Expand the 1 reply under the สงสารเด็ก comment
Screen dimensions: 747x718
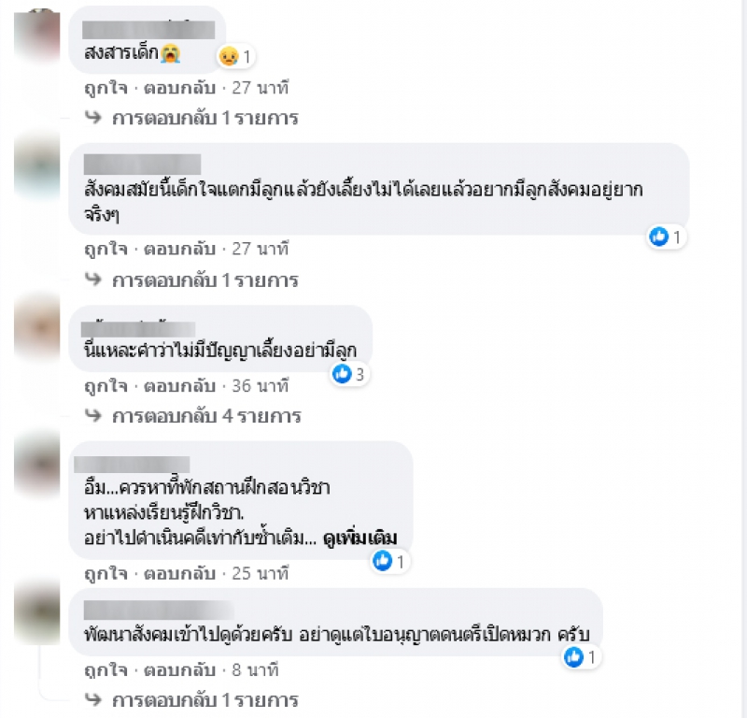click(x=204, y=118)
